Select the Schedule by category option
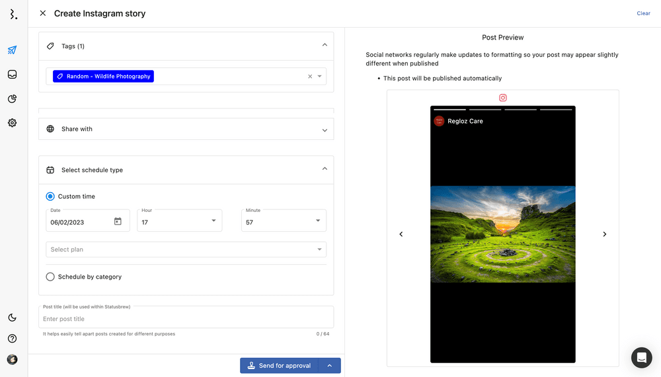This screenshot has width=661, height=377. [x=50, y=277]
